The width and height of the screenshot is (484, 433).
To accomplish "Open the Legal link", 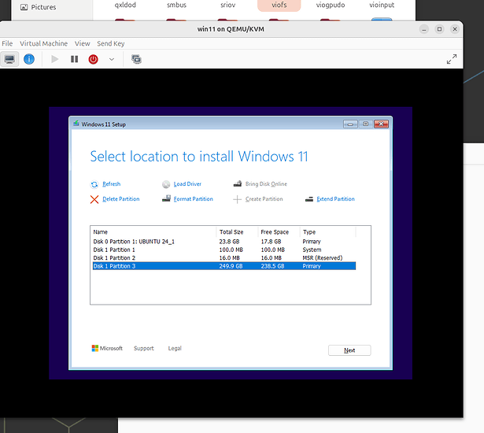I will pos(175,349).
